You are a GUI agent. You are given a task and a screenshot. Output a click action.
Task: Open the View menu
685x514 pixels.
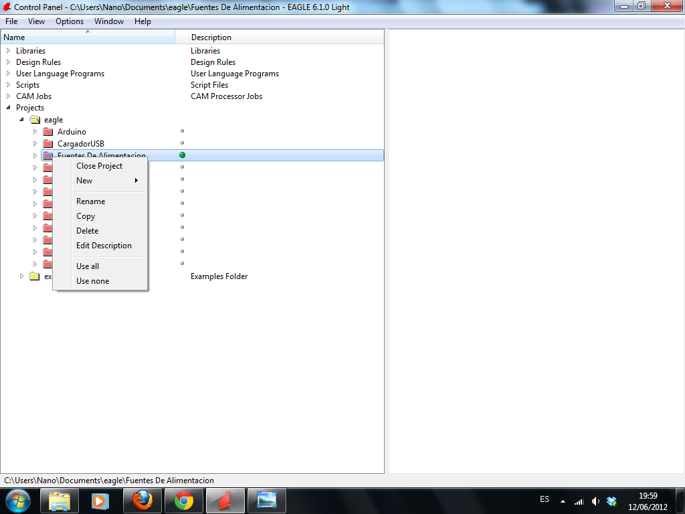click(x=36, y=21)
